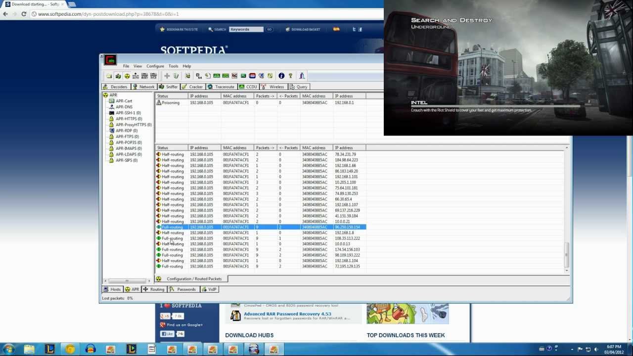Show hidden tray icons arrow

(572, 349)
